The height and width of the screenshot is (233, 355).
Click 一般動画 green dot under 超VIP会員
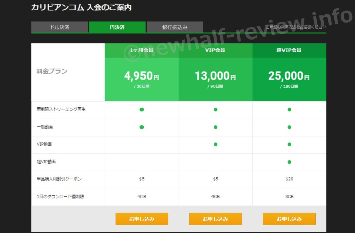click(x=289, y=127)
